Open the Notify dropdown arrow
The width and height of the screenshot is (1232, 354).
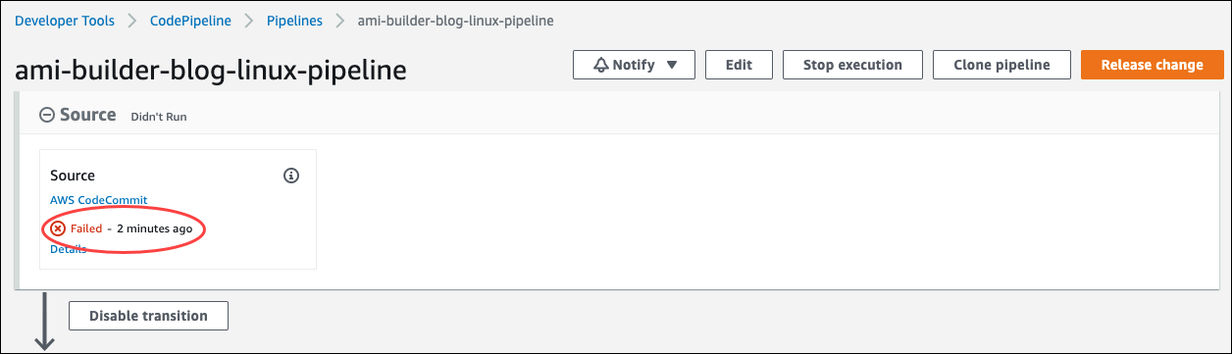pos(672,66)
